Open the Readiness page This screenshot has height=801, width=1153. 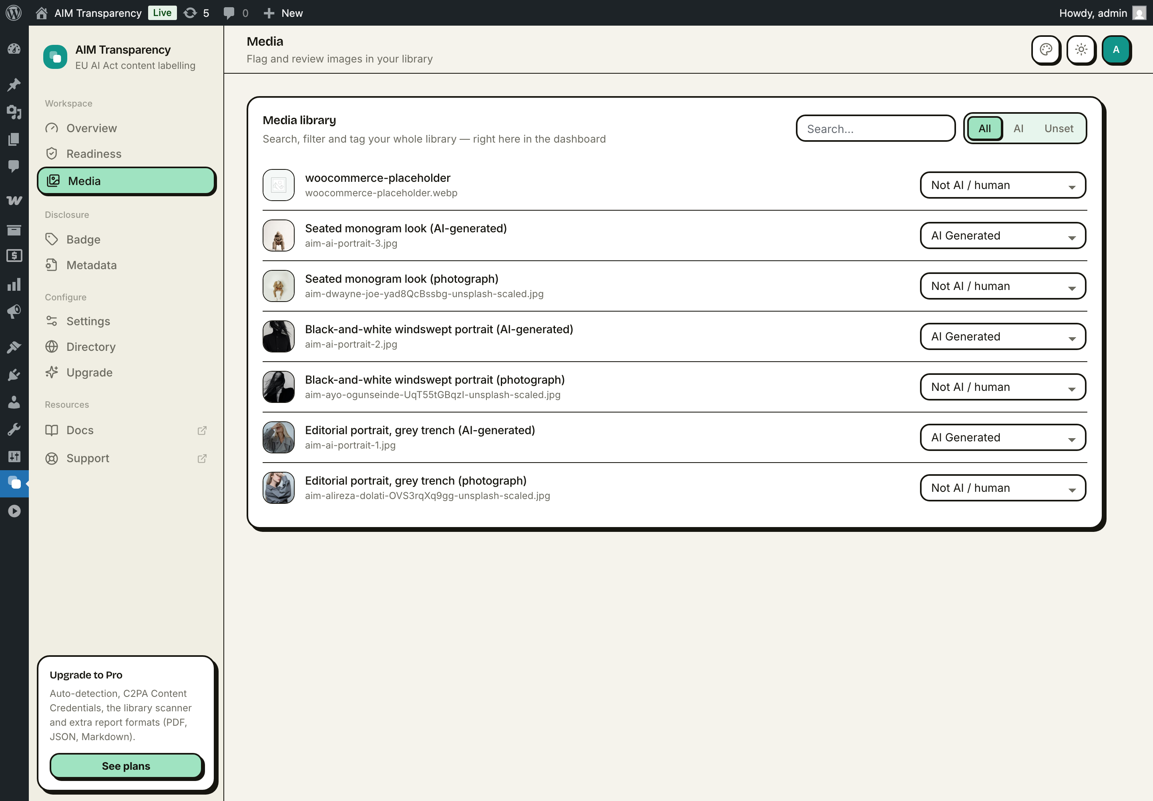(x=127, y=153)
